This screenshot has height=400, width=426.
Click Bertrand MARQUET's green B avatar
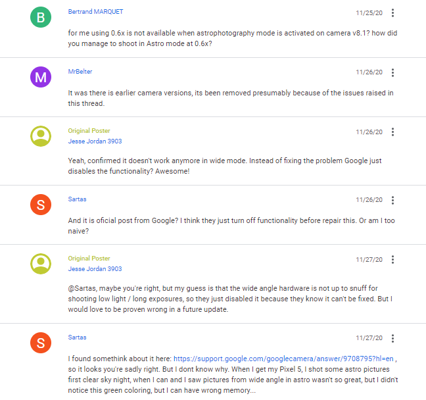[x=41, y=17]
